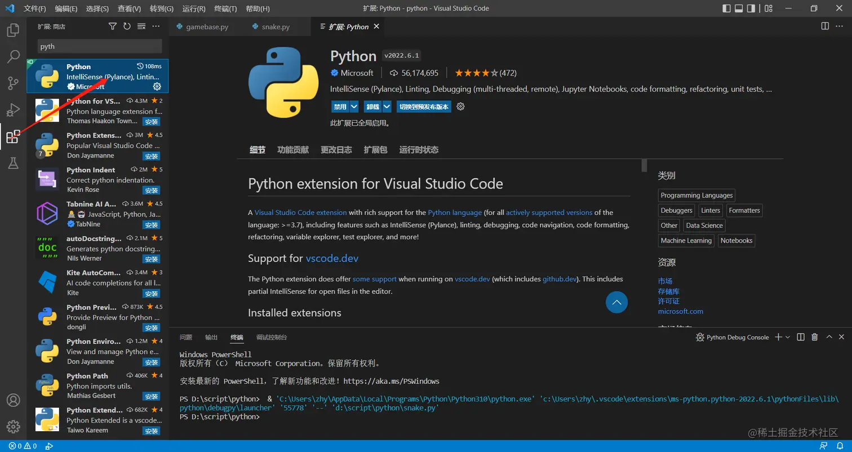Open the 编辑(E) menu
852x452 pixels.
tap(66, 8)
